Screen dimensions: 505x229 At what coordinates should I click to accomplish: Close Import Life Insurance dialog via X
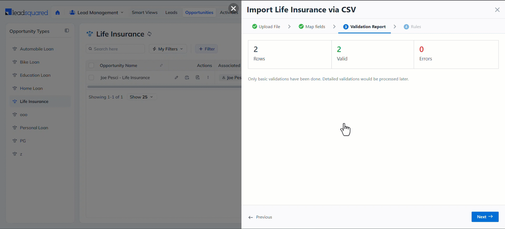pos(497,10)
